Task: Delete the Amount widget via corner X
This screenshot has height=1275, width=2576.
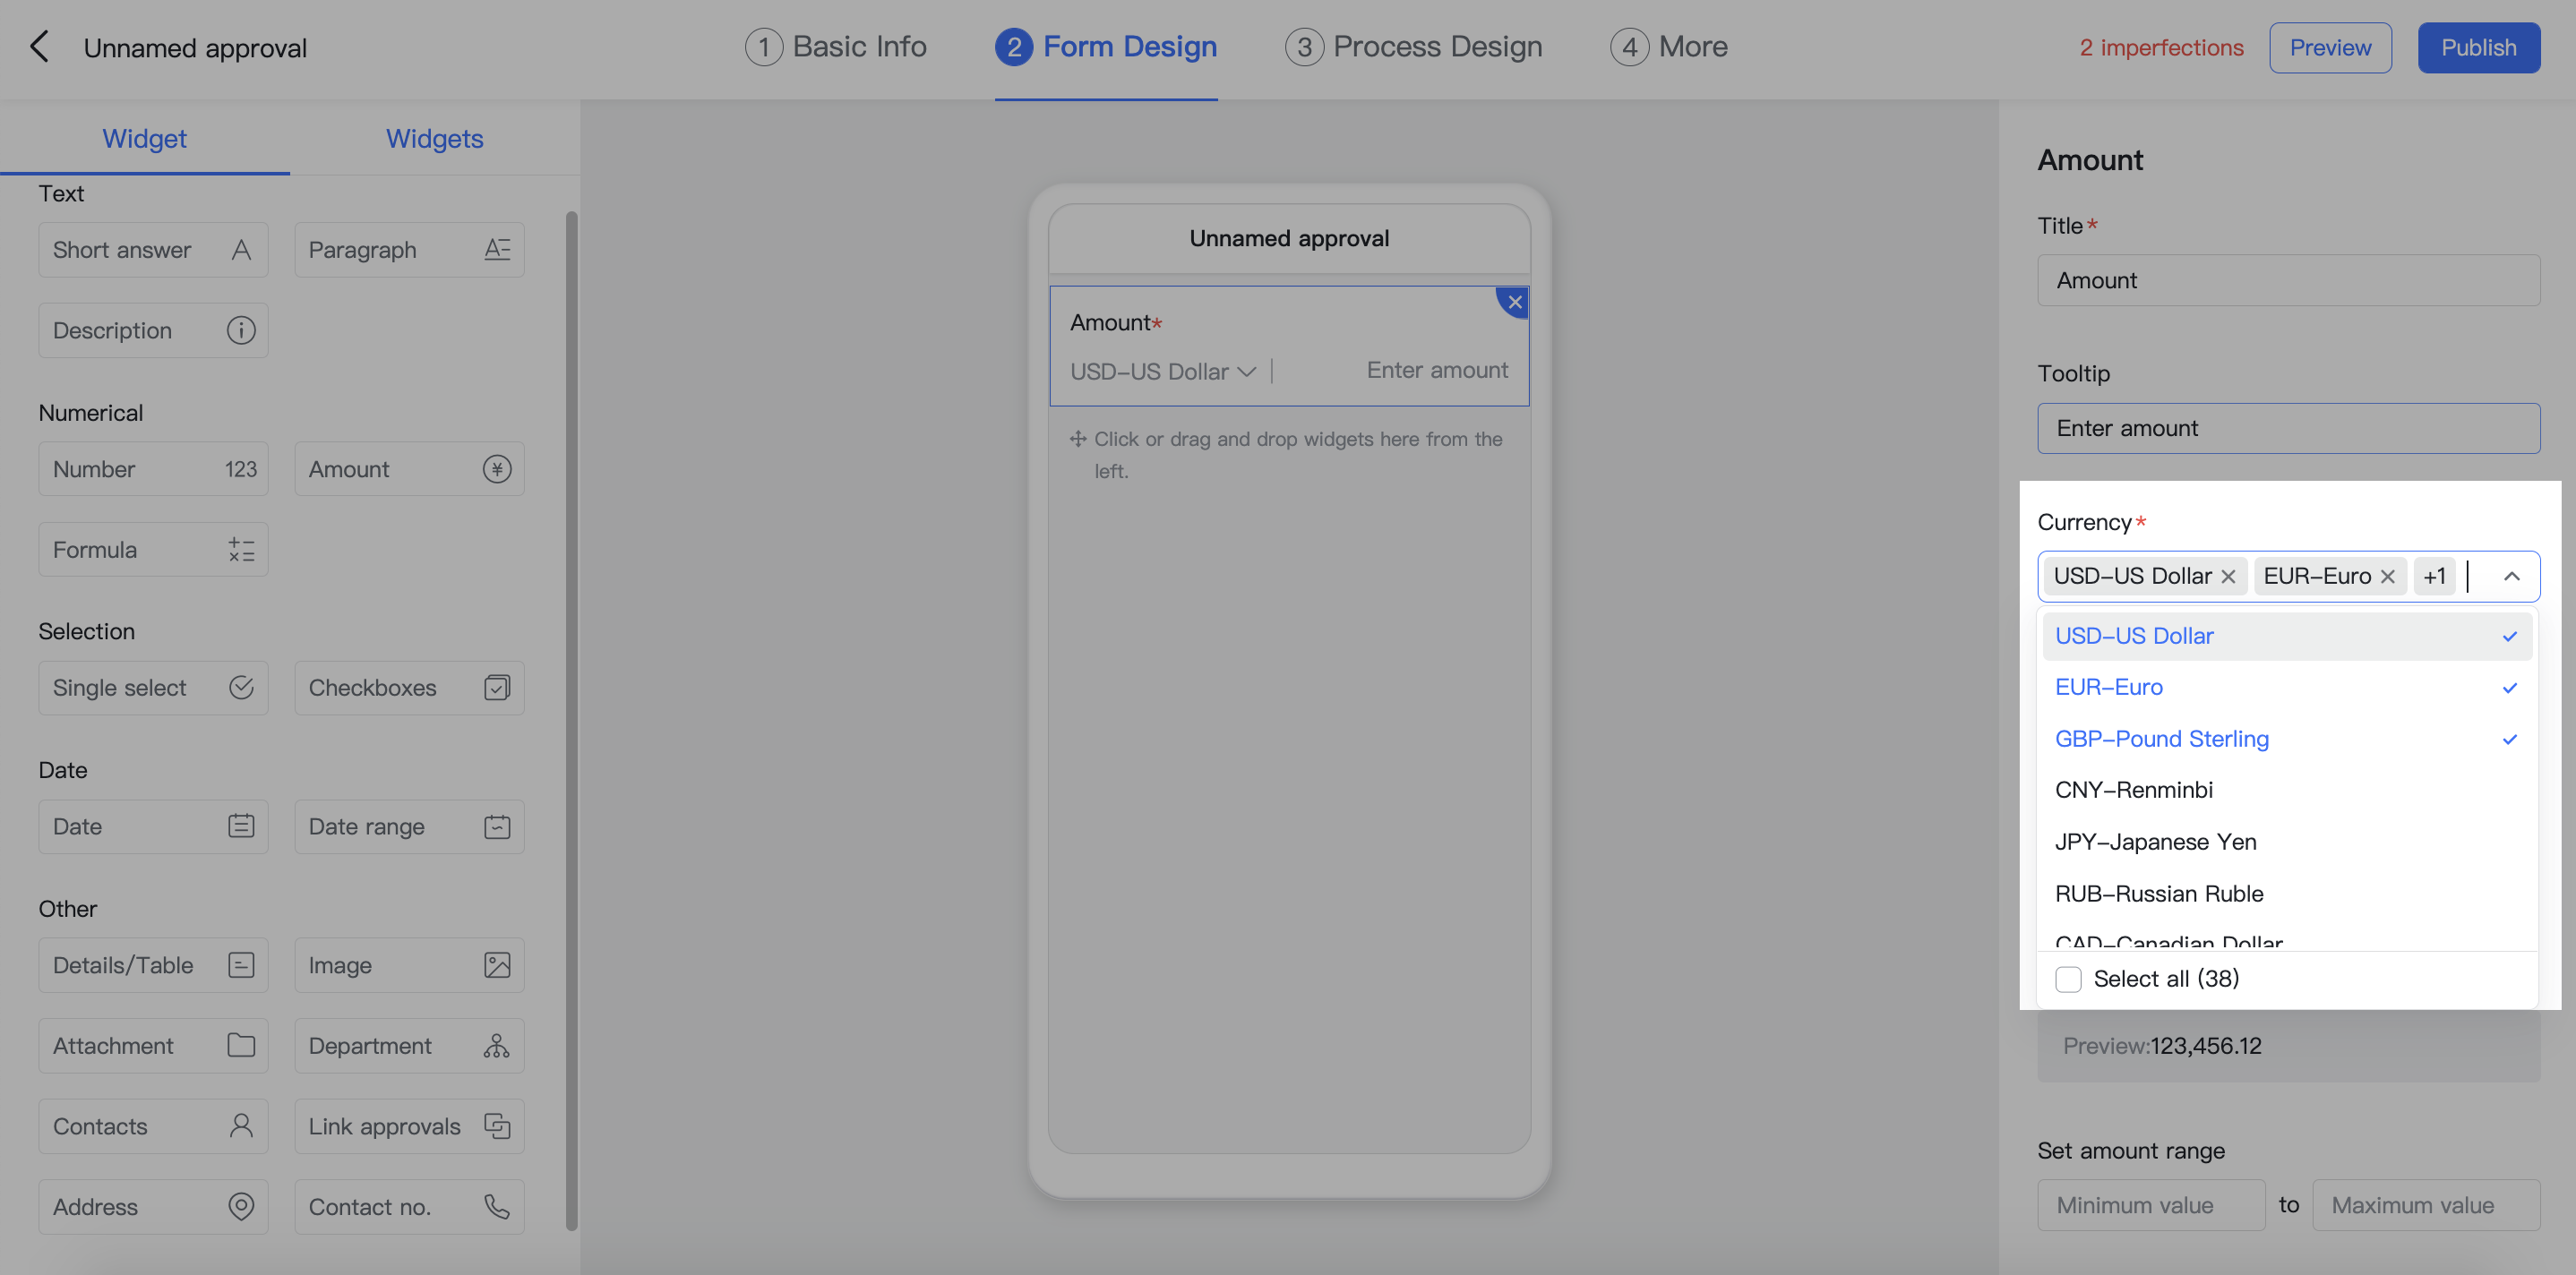Action: pos(1514,302)
